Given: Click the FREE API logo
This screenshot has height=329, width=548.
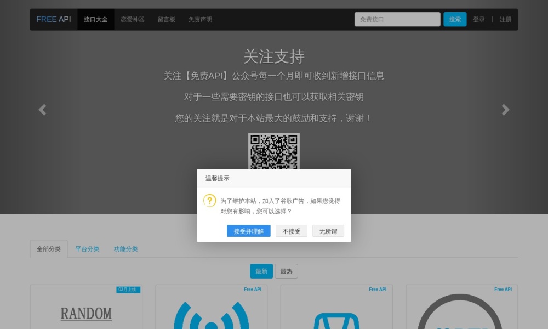Looking at the screenshot, I should [54, 19].
